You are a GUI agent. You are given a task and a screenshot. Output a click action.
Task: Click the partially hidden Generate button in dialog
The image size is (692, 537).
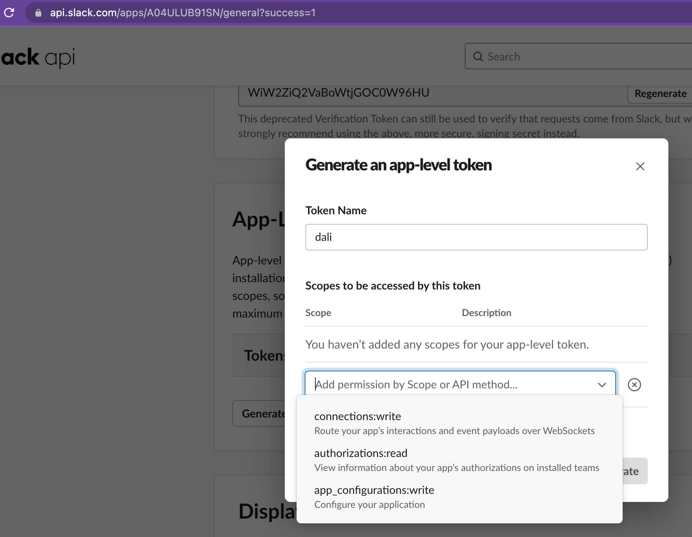pyautogui.click(x=635, y=471)
